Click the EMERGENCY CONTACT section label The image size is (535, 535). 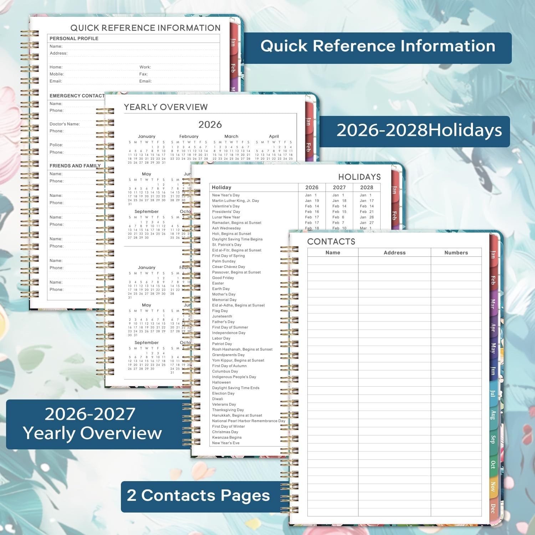click(77, 96)
